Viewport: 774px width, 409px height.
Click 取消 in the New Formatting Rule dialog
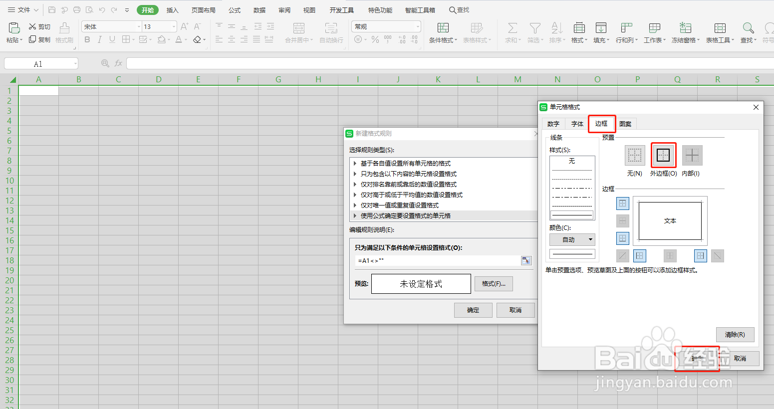click(x=516, y=310)
